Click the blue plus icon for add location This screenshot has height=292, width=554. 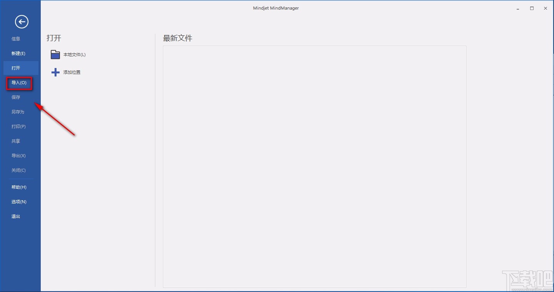[x=55, y=72]
